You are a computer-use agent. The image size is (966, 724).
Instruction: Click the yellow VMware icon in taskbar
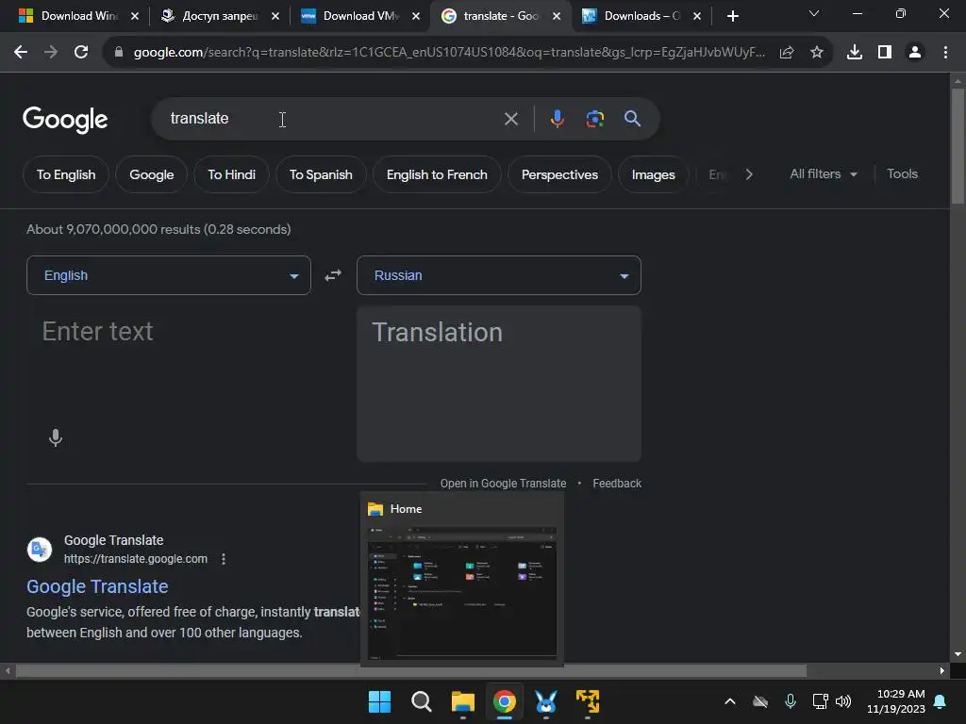(x=588, y=701)
